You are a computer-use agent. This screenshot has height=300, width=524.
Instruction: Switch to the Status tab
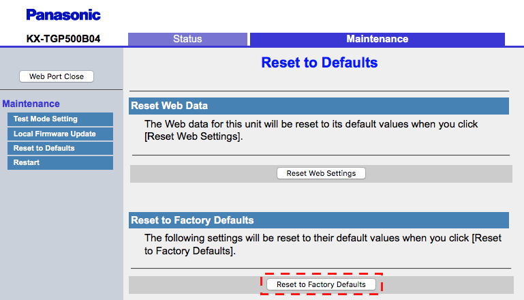pyautogui.click(x=187, y=39)
